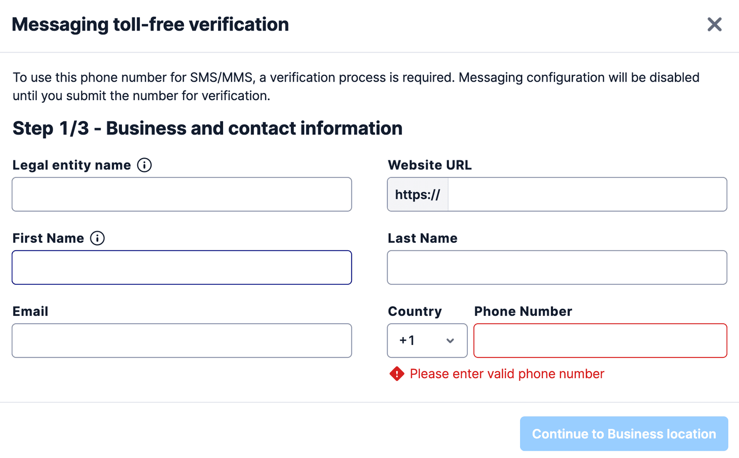Select a different country code from dropdown
This screenshot has width=739, height=458.
(427, 341)
